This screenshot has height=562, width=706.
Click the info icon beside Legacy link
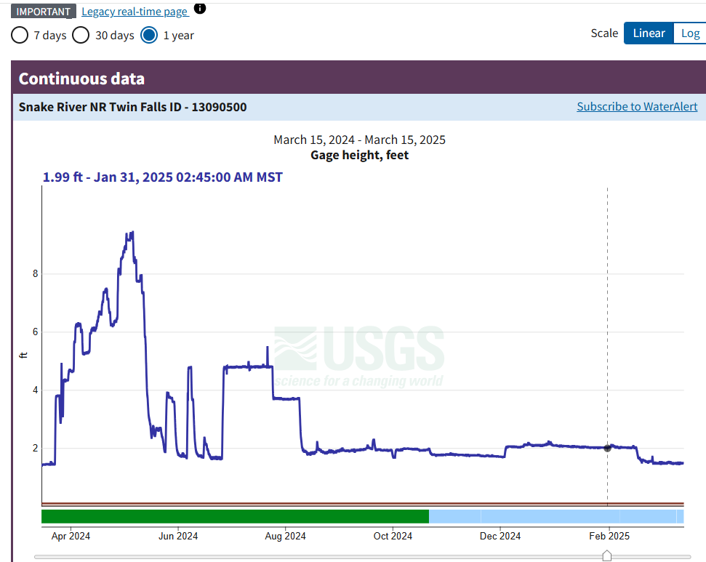click(x=200, y=9)
